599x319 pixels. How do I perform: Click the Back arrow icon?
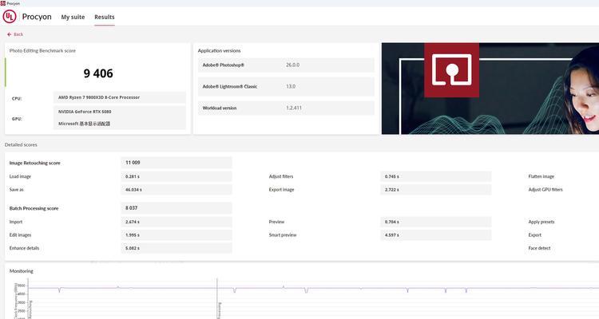(9, 34)
